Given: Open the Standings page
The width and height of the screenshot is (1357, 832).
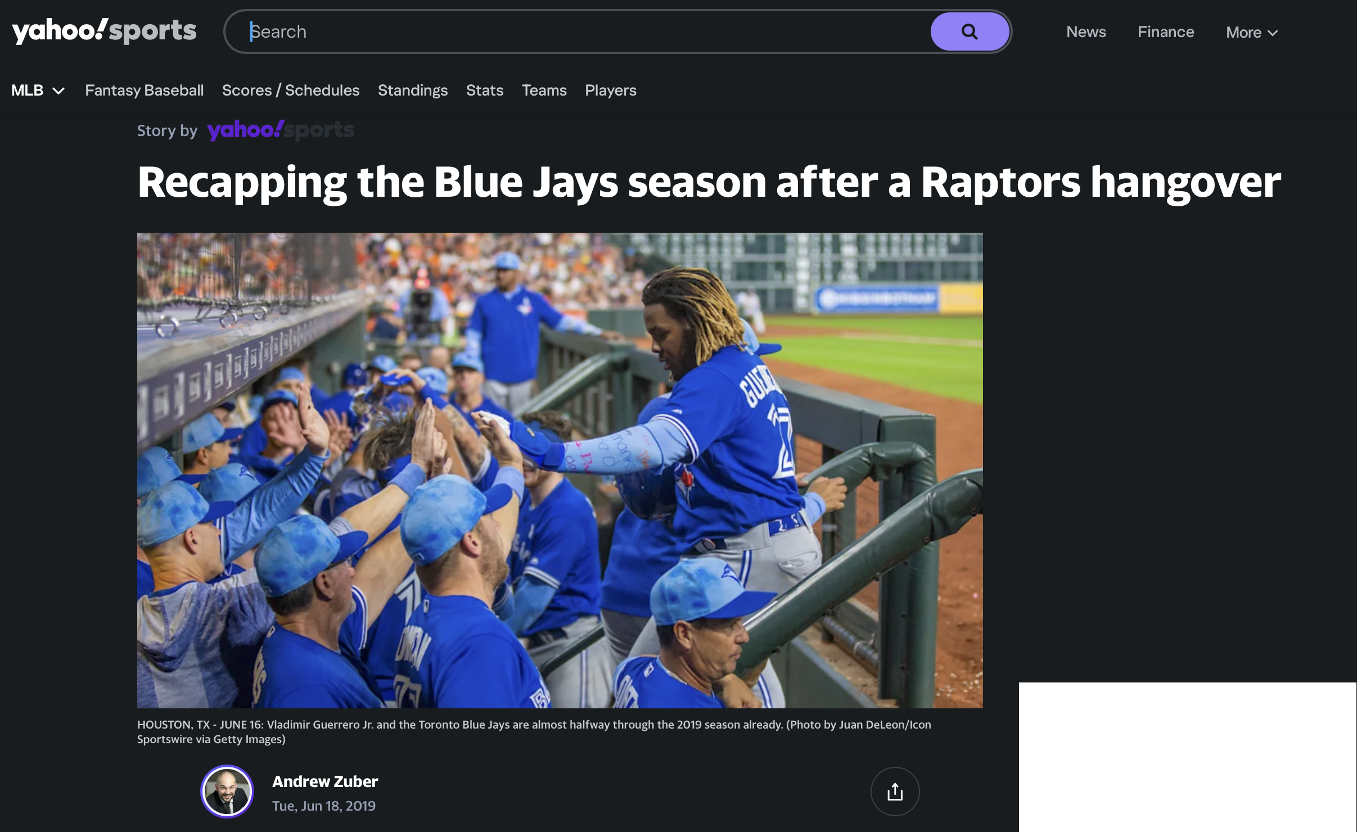Looking at the screenshot, I should pos(413,91).
